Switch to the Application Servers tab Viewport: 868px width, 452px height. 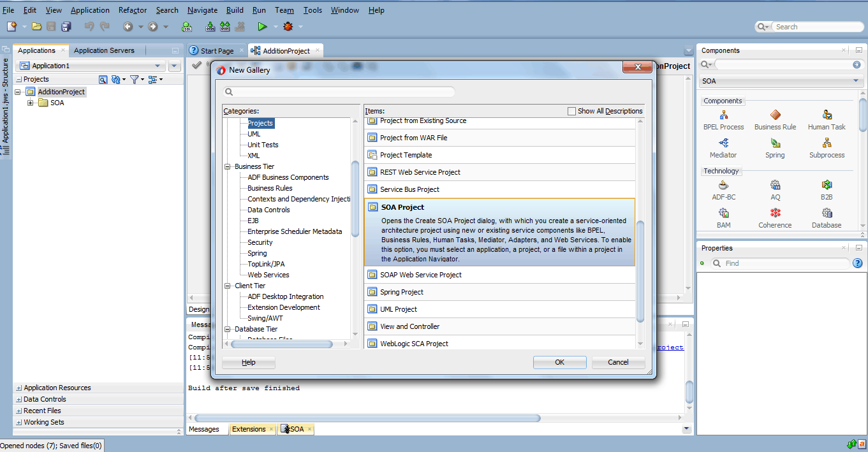(x=104, y=50)
